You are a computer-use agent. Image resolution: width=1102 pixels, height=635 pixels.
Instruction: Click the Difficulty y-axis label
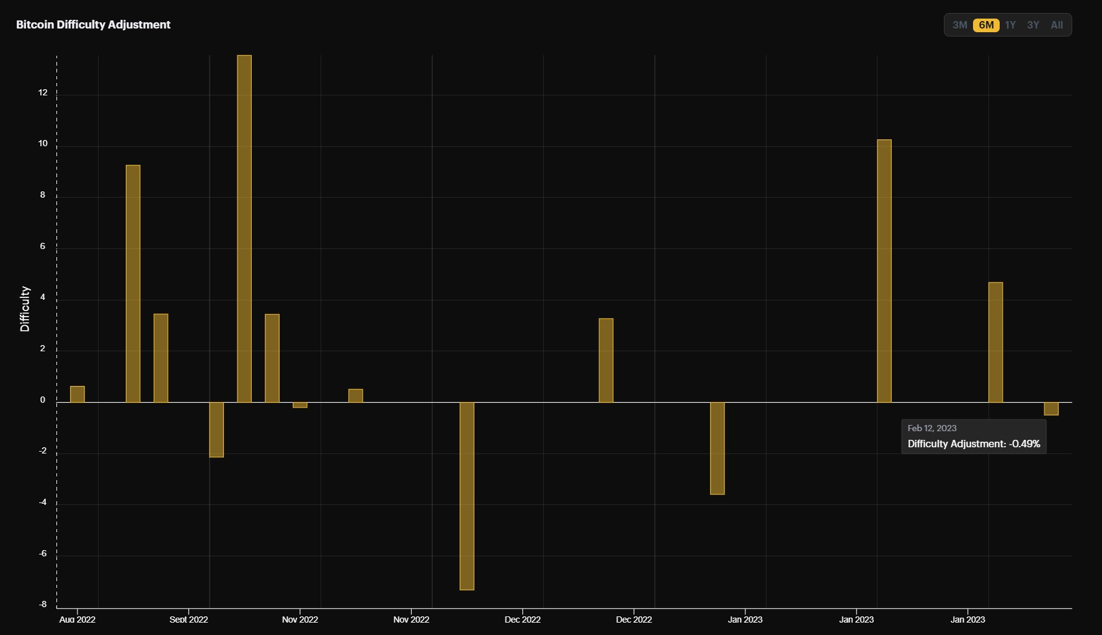(25, 309)
